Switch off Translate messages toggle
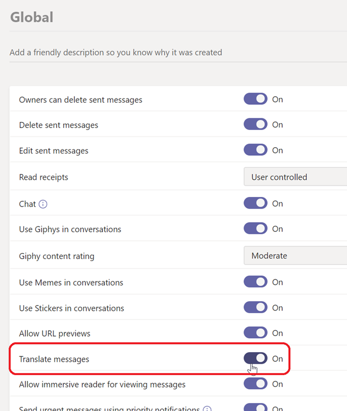347x411 pixels. pyautogui.click(x=255, y=359)
